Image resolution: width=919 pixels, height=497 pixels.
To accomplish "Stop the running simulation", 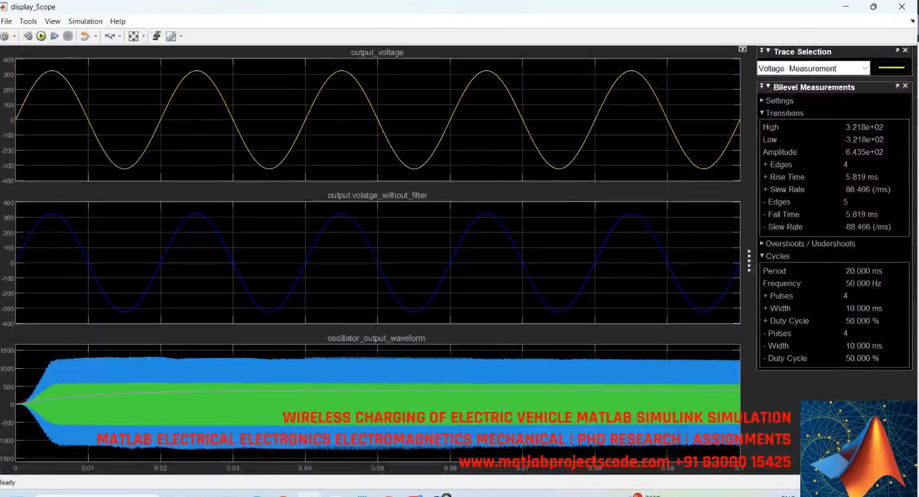I will 68,36.
